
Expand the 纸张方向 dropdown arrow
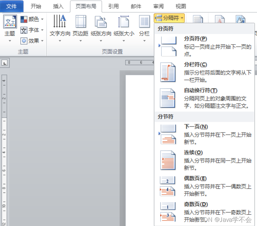coord(101,41)
